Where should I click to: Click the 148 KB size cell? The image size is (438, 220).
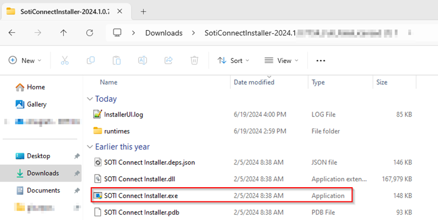(402, 196)
